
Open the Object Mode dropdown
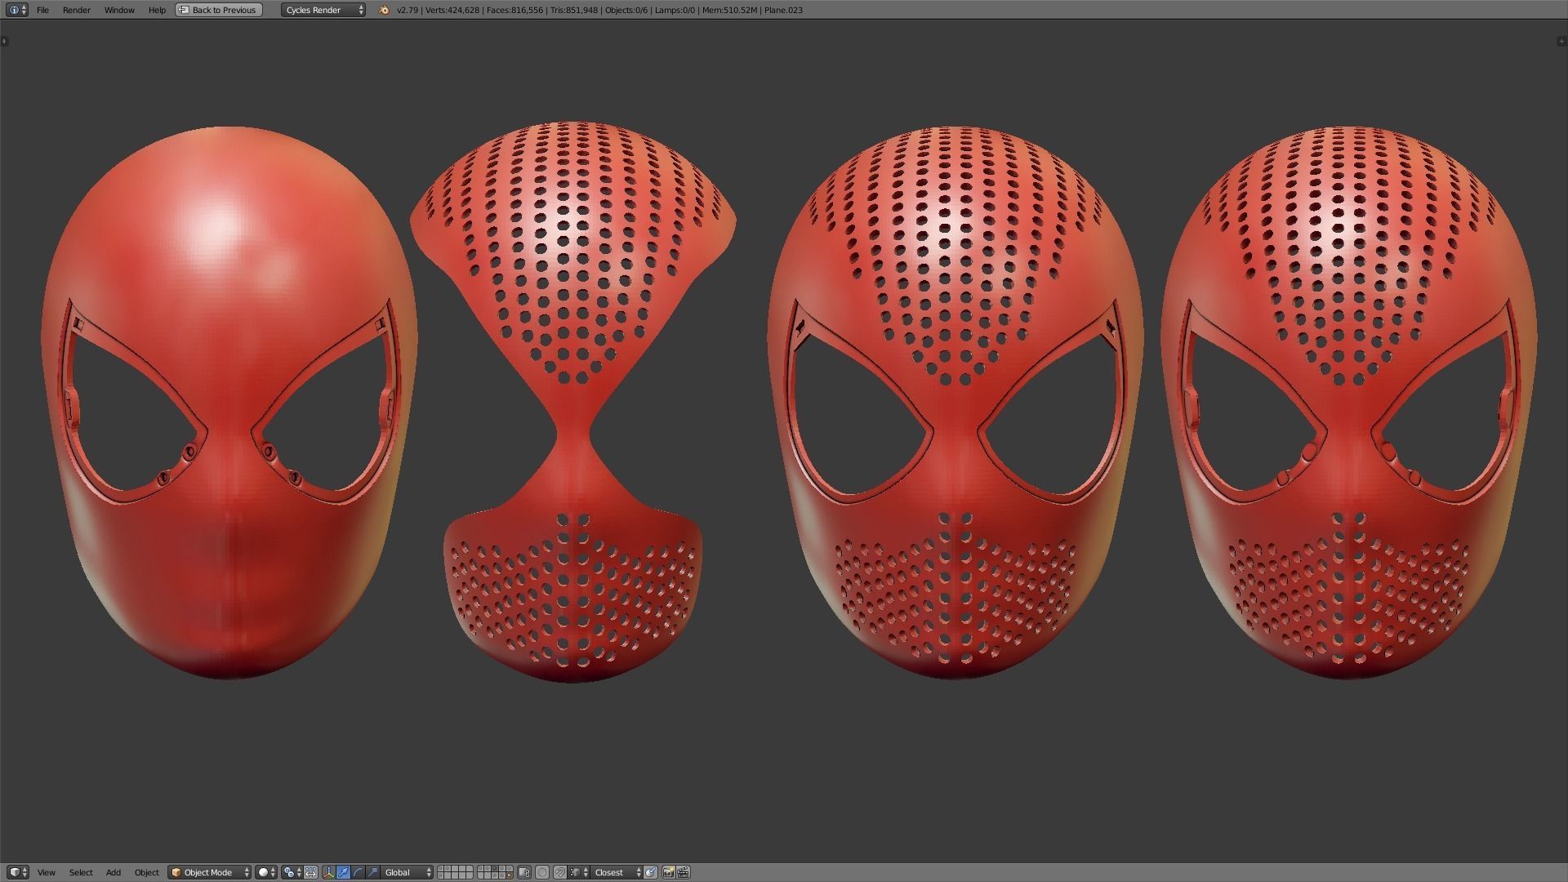click(210, 872)
